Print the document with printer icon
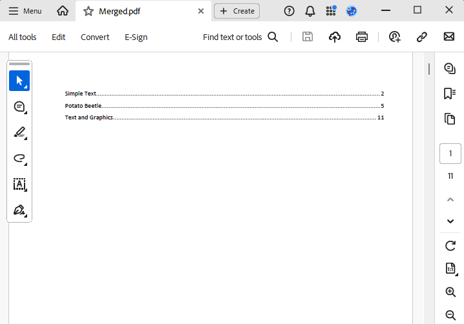This screenshot has width=464, height=324. click(x=362, y=37)
